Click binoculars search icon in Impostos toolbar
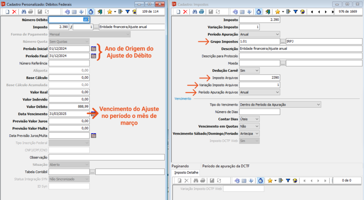 [x=195, y=12]
